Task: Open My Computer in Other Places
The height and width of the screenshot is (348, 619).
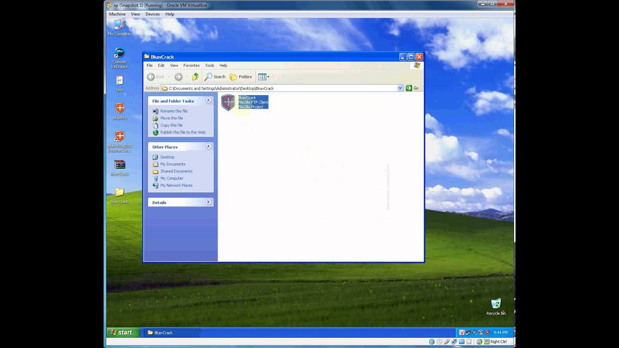Action: [x=172, y=178]
